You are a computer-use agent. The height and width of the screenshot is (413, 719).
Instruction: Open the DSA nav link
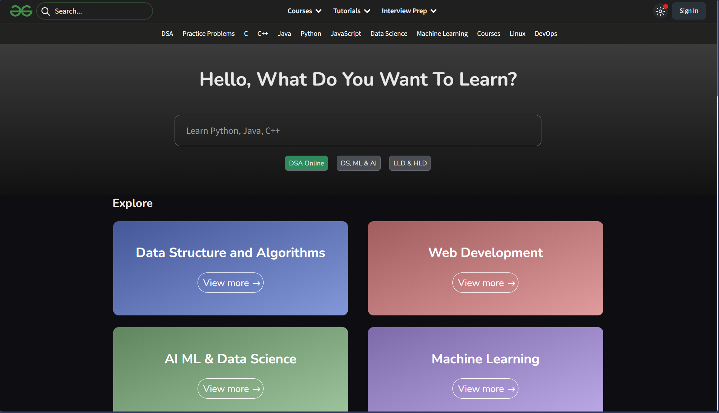click(167, 34)
